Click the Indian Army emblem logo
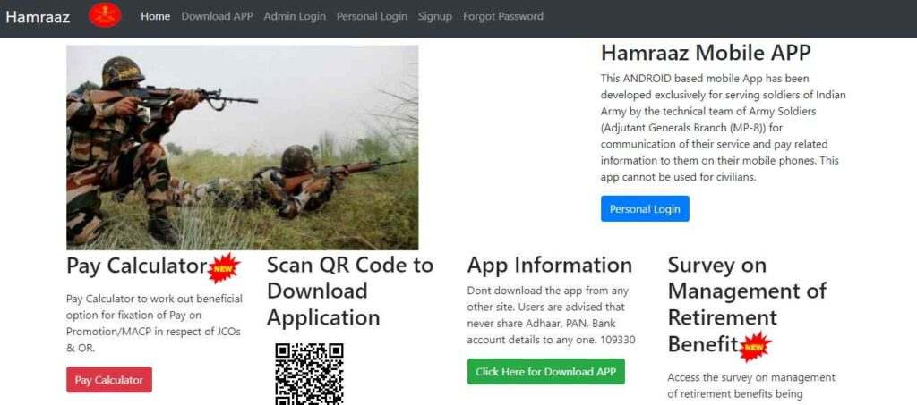 (x=105, y=15)
